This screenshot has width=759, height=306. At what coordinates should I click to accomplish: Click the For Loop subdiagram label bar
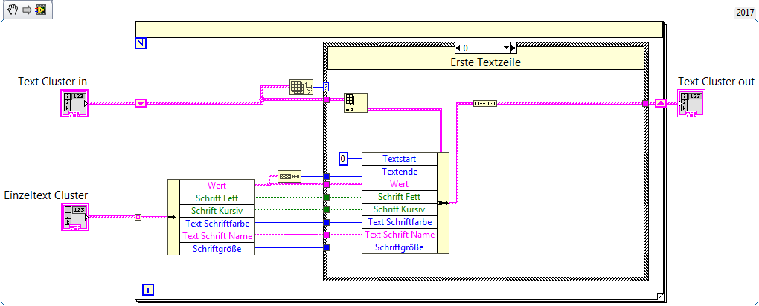click(x=398, y=30)
